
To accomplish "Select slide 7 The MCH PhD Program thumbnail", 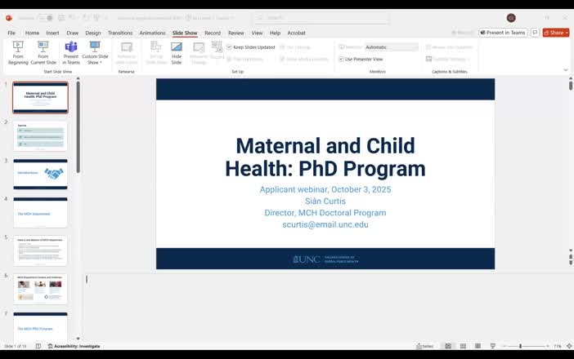I will [40, 326].
